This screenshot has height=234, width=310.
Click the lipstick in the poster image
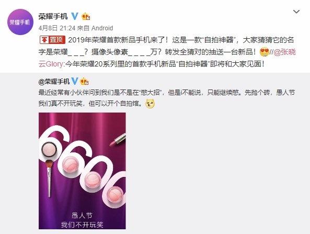coord(118,140)
